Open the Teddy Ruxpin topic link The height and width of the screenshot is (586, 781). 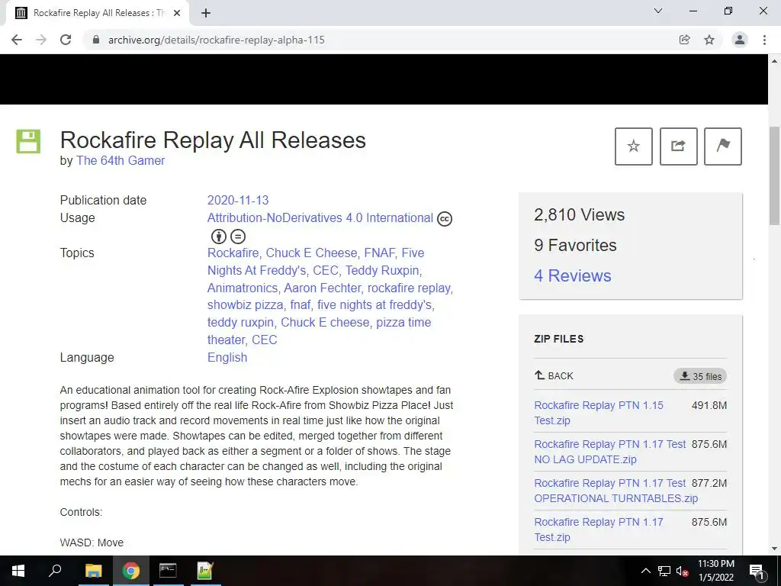click(x=382, y=270)
